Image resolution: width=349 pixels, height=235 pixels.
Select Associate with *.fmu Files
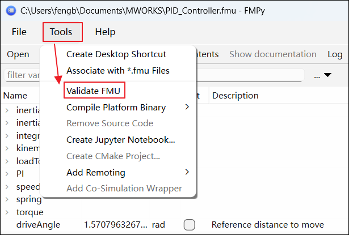pyautogui.click(x=117, y=71)
